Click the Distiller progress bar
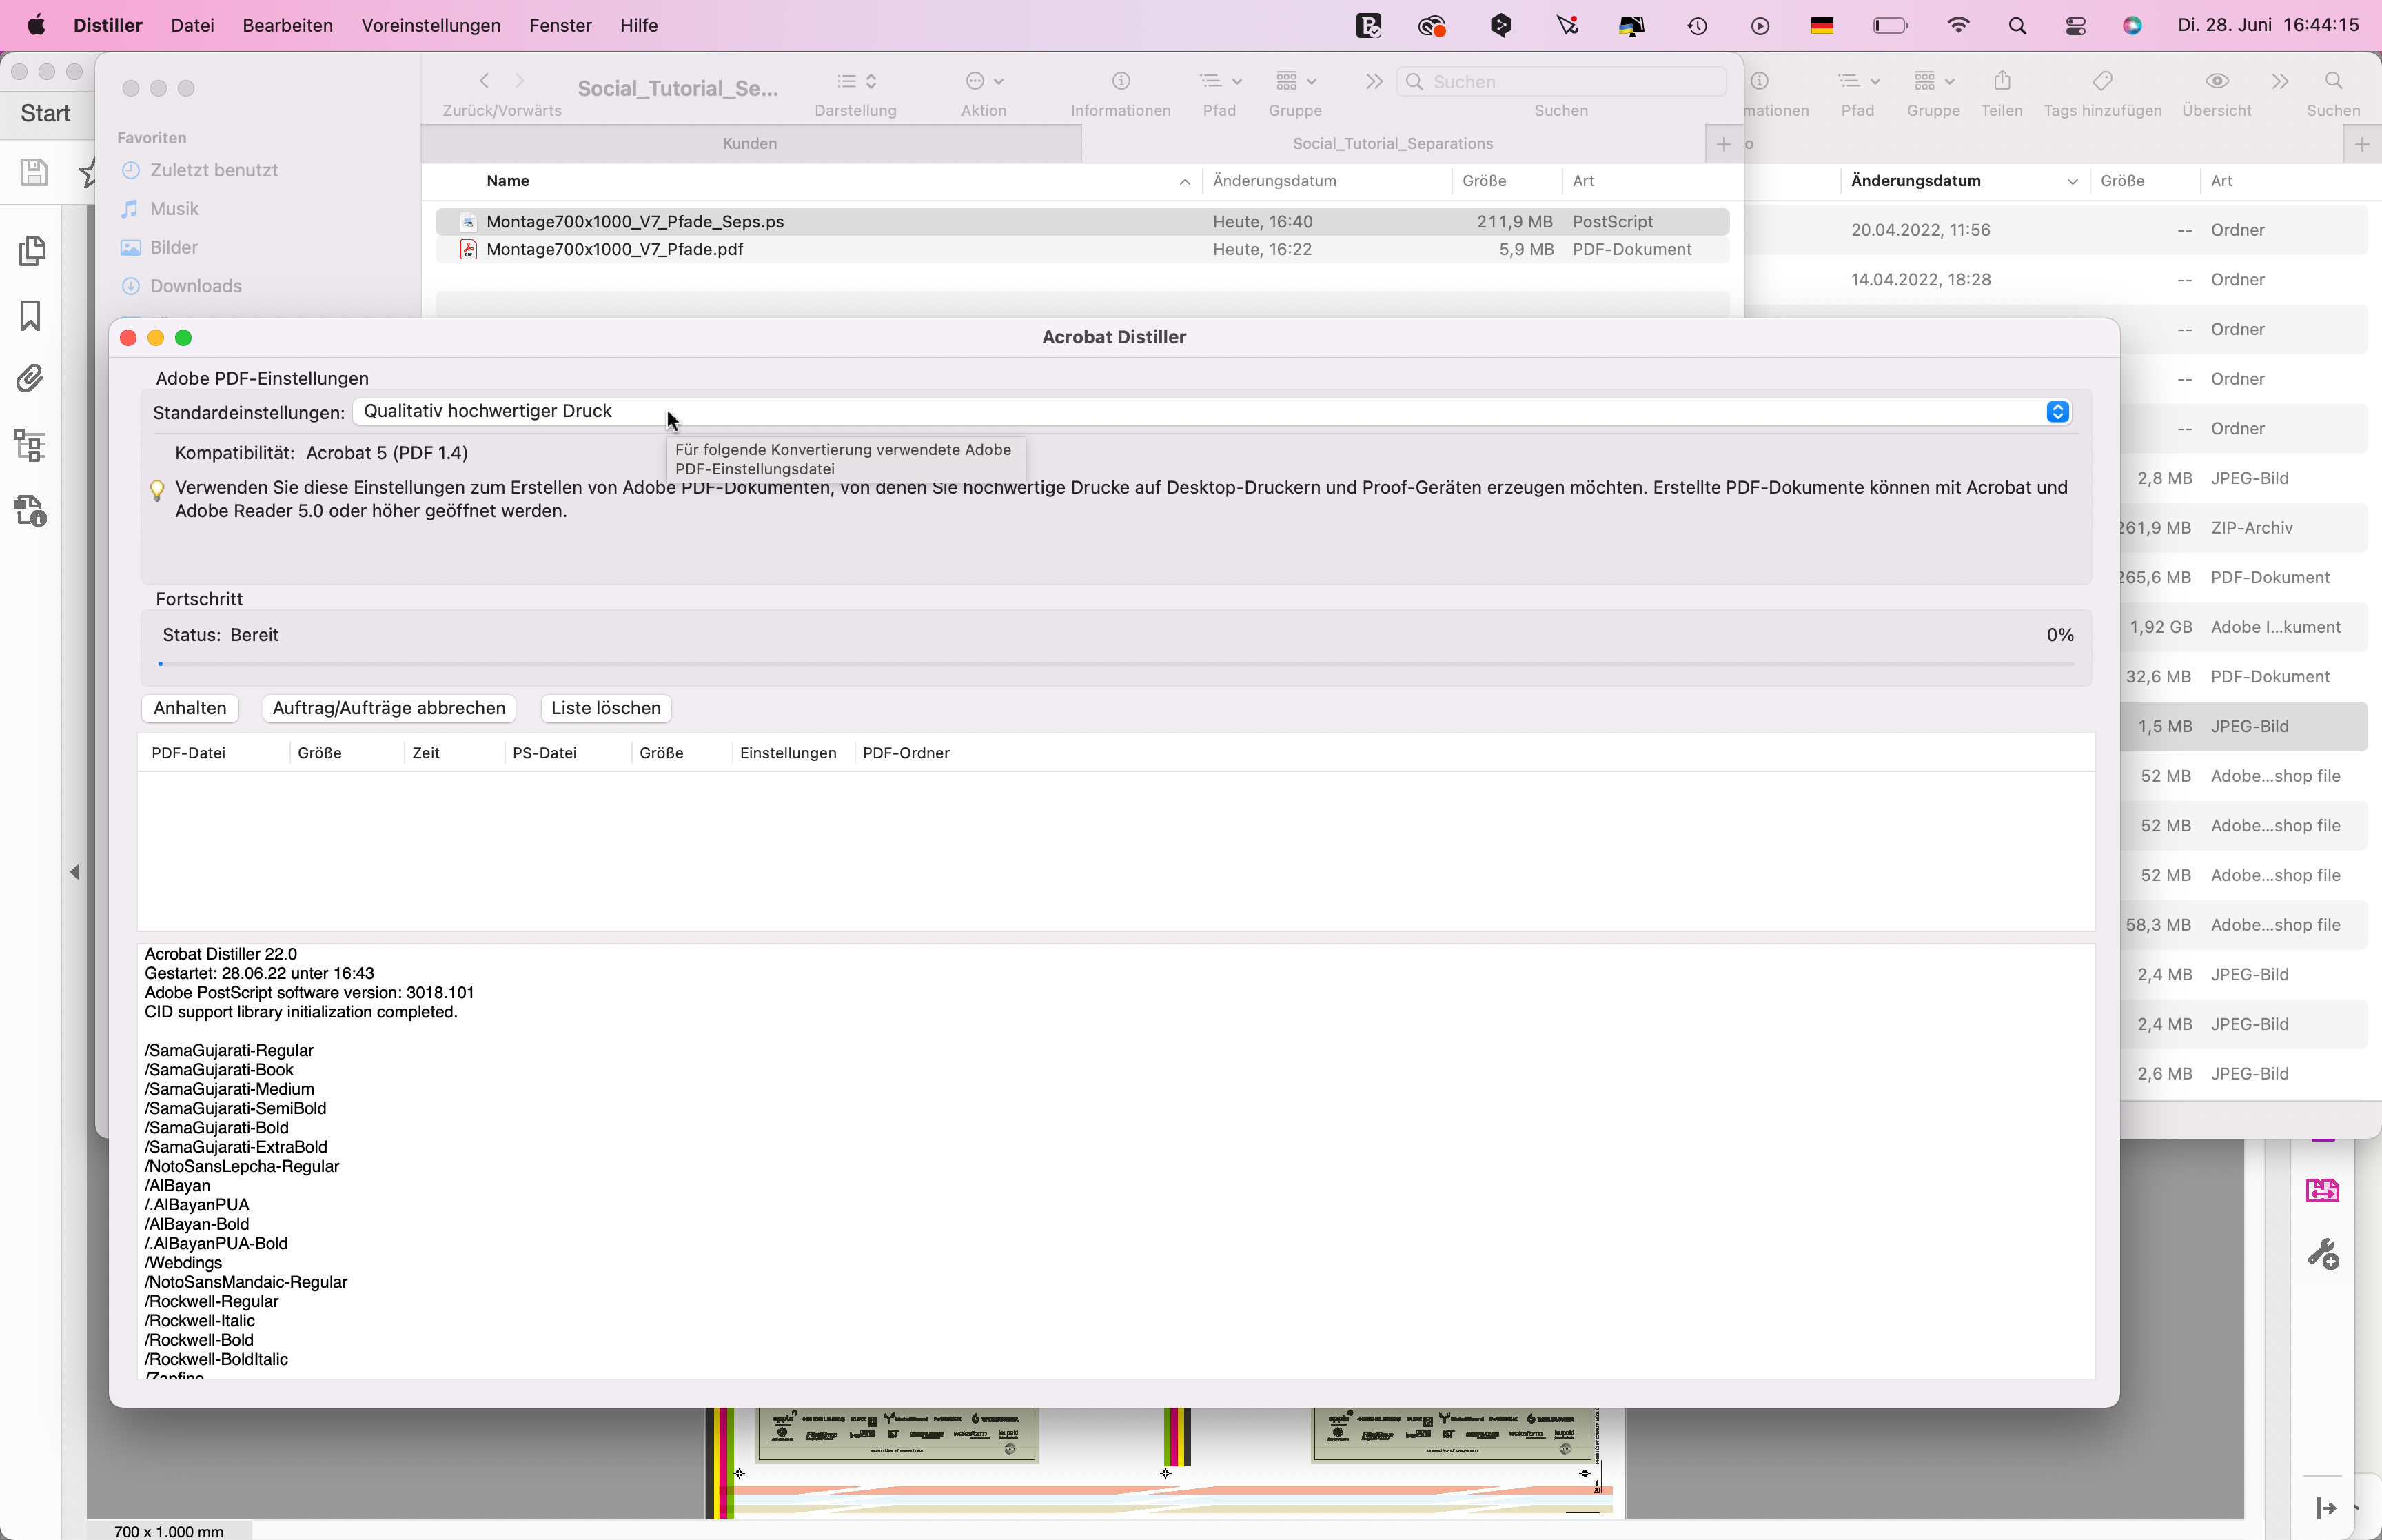The width and height of the screenshot is (2382, 1540). [x=1116, y=663]
